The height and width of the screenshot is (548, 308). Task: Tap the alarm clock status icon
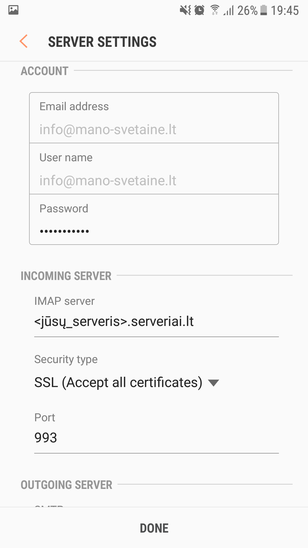[199, 11]
